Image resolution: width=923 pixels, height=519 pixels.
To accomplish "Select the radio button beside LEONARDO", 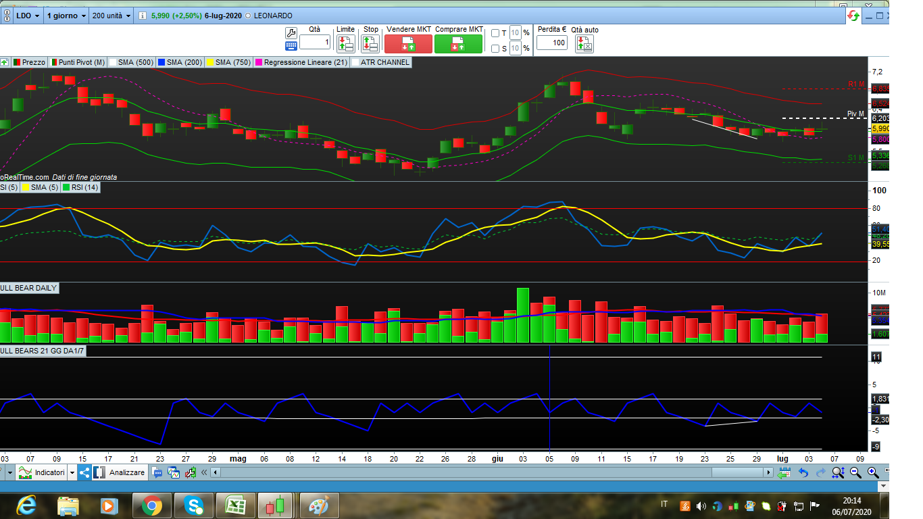I will click(x=247, y=16).
